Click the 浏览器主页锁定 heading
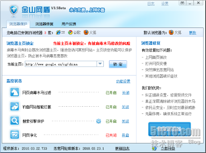This screenshot has height=153, width=206. point(20,44)
